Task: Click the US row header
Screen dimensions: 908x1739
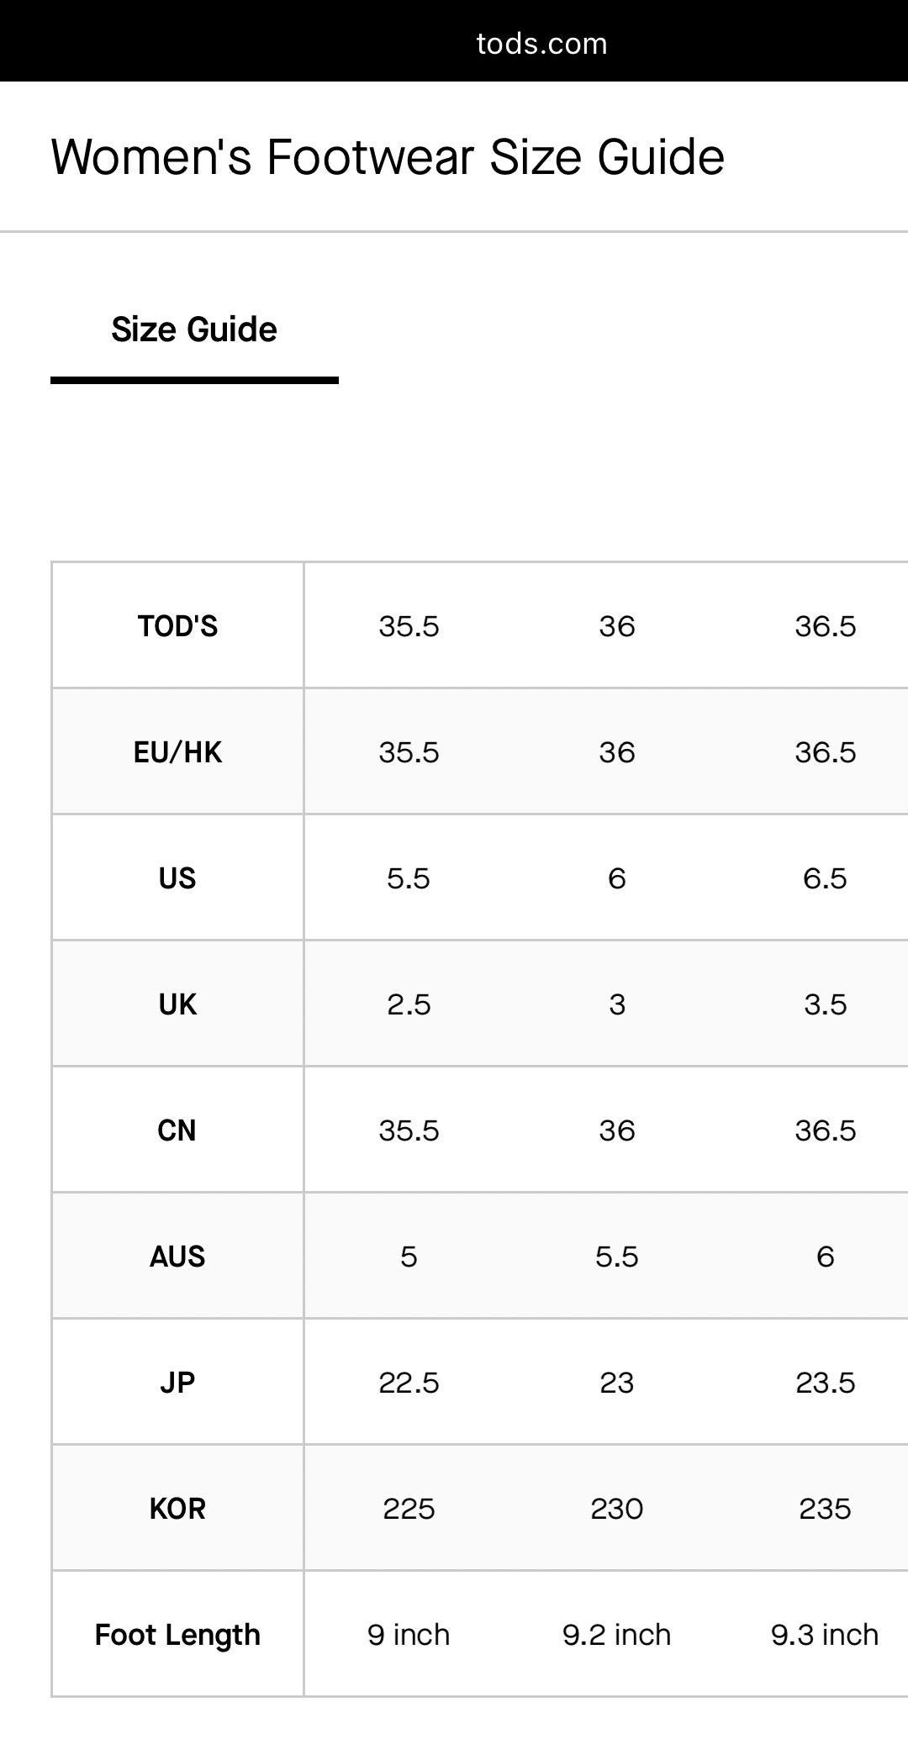Action: (x=177, y=878)
